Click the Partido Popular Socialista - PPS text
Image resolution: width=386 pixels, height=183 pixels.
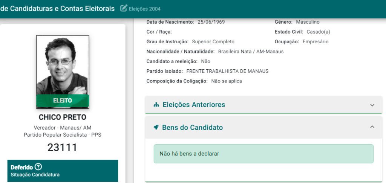click(x=63, y=134)
